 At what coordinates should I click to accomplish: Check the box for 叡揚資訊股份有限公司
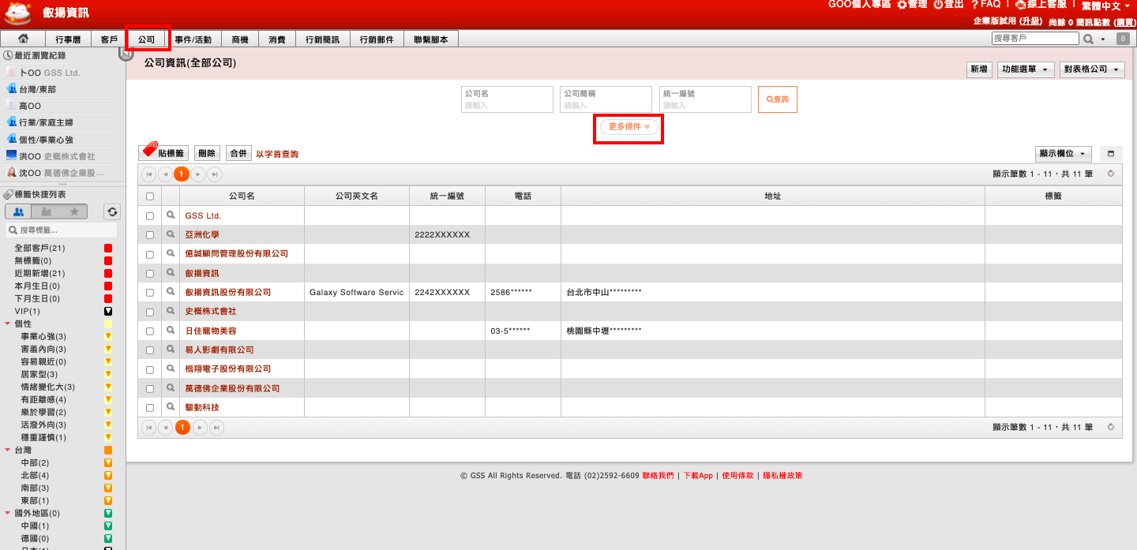click(150, 293)
